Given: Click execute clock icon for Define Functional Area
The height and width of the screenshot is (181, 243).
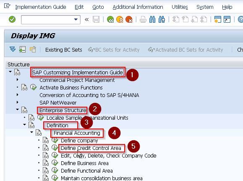Looking at the screenshot, I should click(55, 171).
